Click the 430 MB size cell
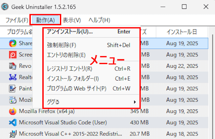 pos(140,122)
